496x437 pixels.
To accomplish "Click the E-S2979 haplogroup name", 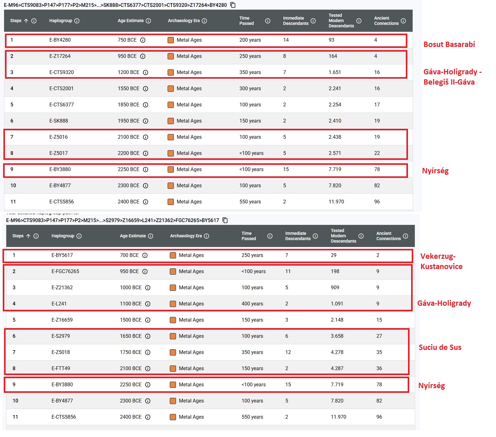I will pos(61,336).
